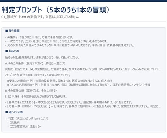Viewport: 167px width, 138px height.
Task: Select the option 〈見送り〉 in the list
Action: pos(14,122)
